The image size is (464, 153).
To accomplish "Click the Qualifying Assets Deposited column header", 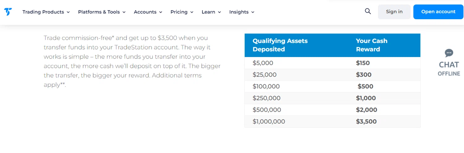I will click(280, 45).
